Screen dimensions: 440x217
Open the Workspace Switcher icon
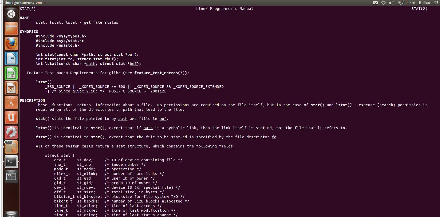click(11, 177)
